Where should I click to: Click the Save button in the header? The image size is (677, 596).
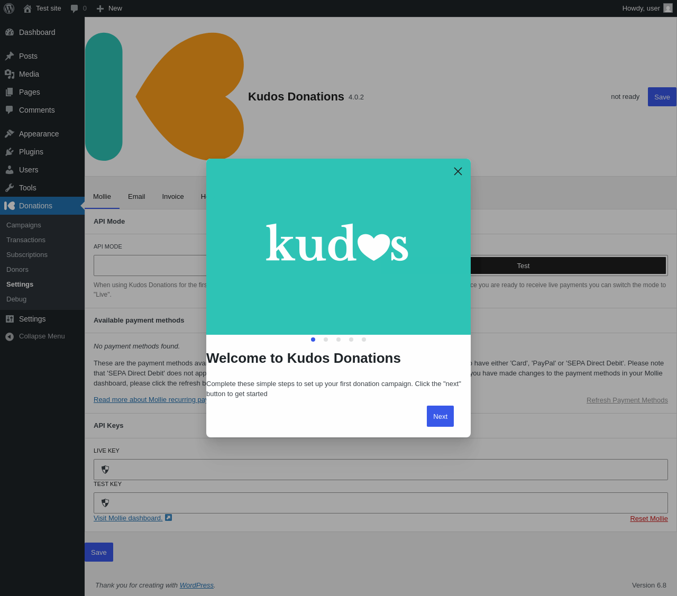(662, 97)
